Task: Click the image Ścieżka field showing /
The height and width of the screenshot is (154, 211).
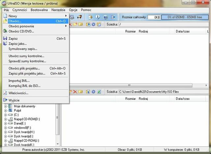Action: (164, 24)
